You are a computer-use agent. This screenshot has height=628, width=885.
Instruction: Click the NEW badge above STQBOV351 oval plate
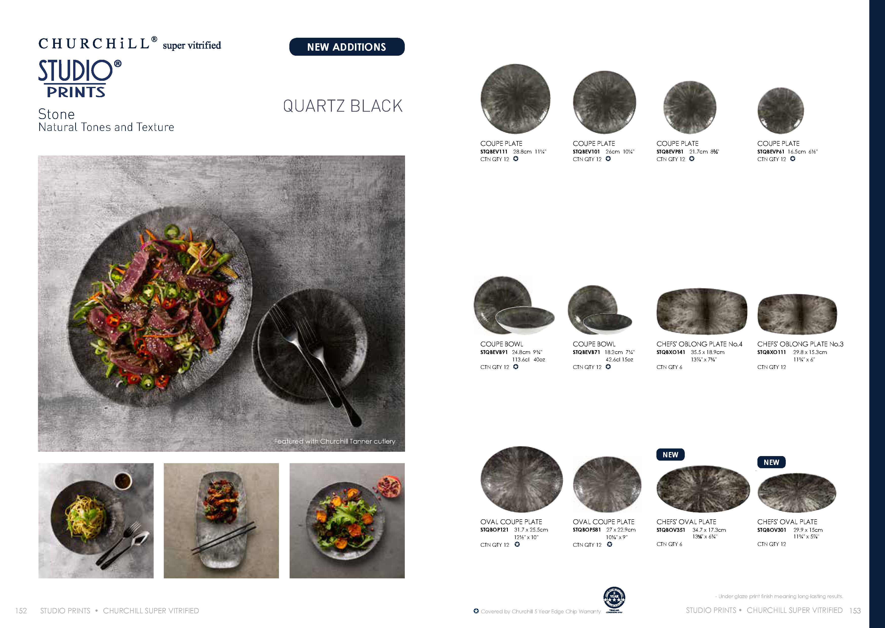(671, 455)
